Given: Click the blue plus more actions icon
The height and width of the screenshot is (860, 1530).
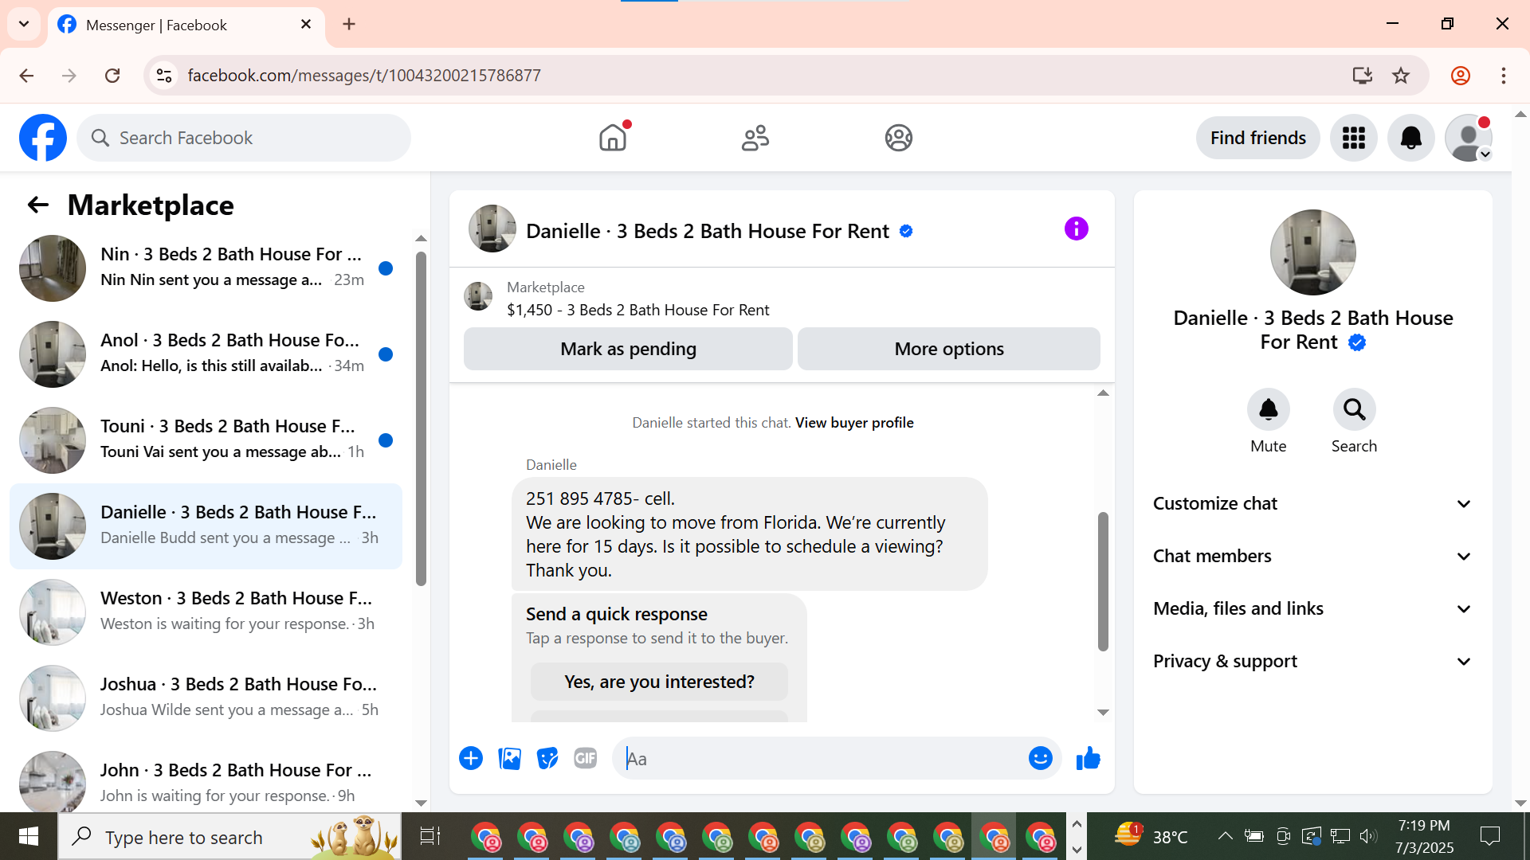Looking at the screenshot, I should coord(471,759).
